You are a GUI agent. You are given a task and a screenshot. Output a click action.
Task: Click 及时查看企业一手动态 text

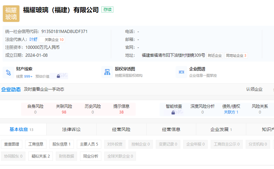pyautogui.click(x=44, y=89)
